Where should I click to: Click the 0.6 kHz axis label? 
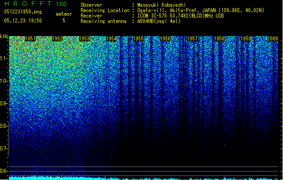pyautogui.click(x=4, y=171)
